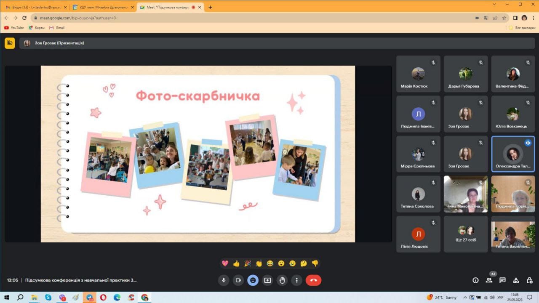Click the translate page icon

(486, 18)
